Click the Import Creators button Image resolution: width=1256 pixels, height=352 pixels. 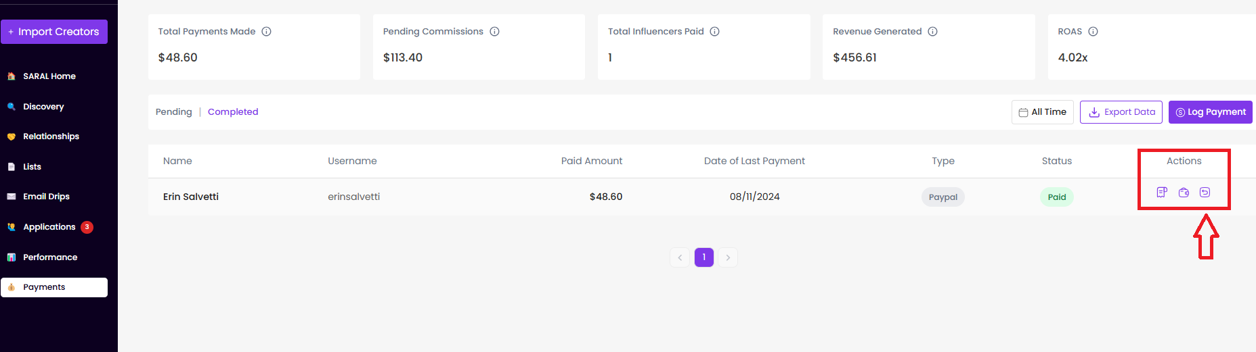coord(54,32)
